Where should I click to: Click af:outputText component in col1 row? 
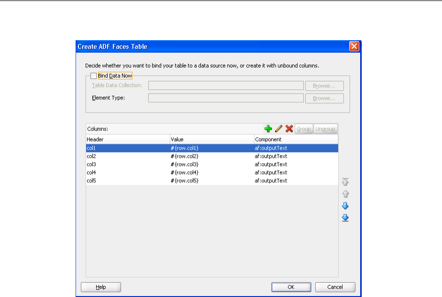[296, 148]
